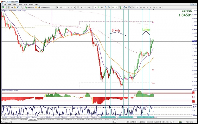This screenshot has width=198, height=124.
Task: Select the Equidistant Channel tool
Action: [75, 8]
